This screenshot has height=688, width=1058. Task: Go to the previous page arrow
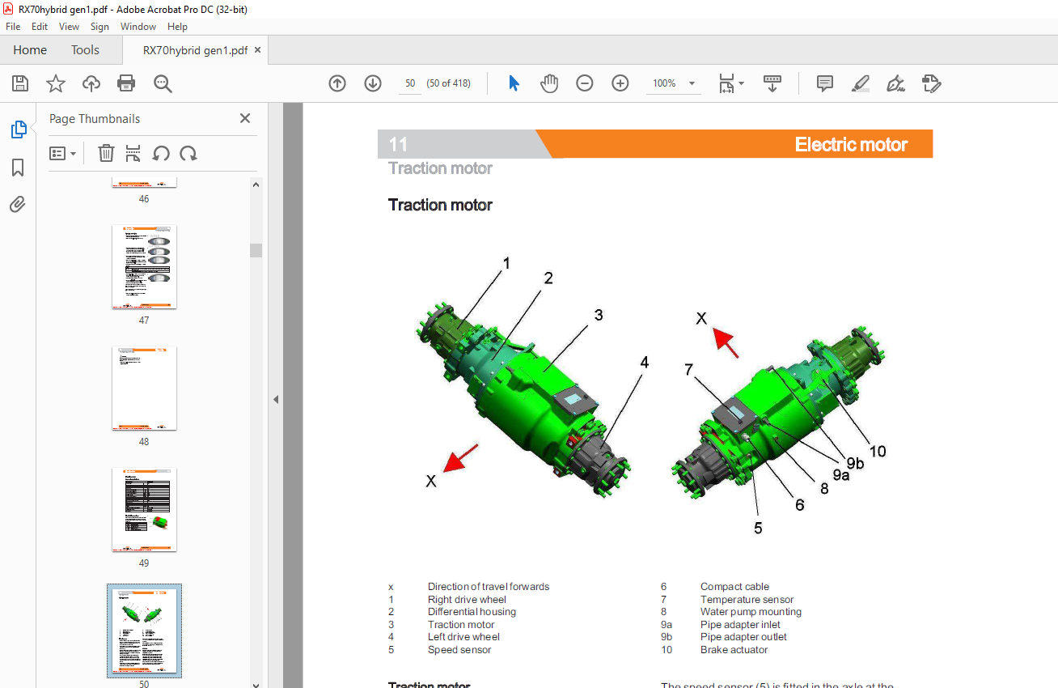tap(337, 83)
